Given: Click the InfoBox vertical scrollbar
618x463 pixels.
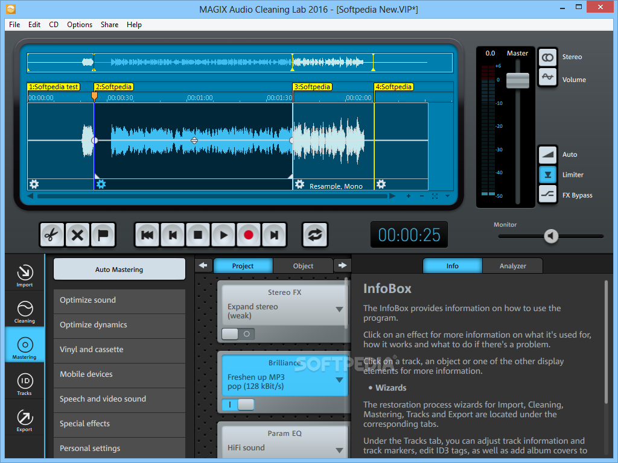Looking at the screenshot, I should tap(607, 342).
